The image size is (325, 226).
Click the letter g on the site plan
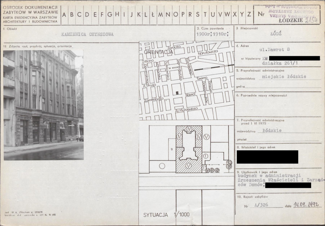[x=171, y=149]
